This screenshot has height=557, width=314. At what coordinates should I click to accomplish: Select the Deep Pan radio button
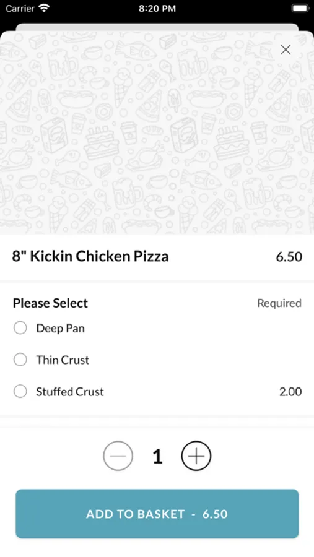[x=20, y=328]
